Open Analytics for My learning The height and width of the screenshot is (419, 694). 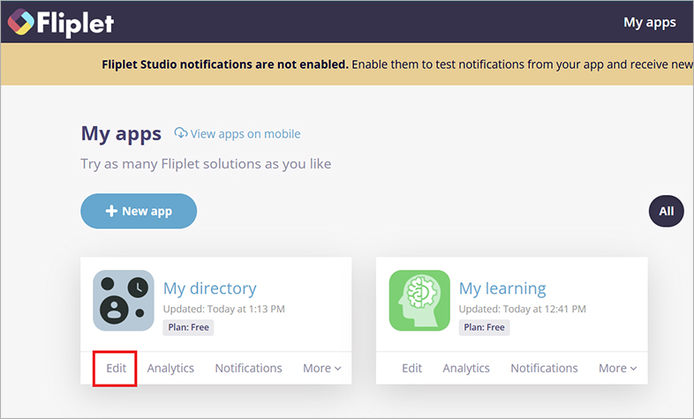coord(466,368)
